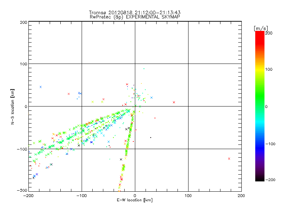Click x-axis tick label '100'
284x213 pixels.
click(x=188, y=196)
